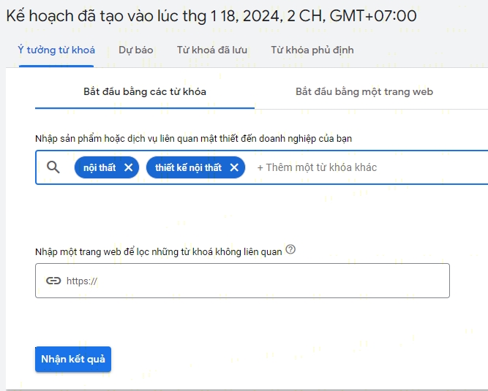Select "Bắt đầu bằng một trang web" tab
The width and height of the screenshot is (488, 391).
tap(364, 92)
